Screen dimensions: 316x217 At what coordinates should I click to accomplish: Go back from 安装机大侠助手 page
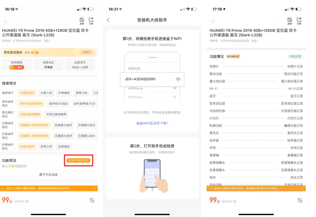(108, 20)
